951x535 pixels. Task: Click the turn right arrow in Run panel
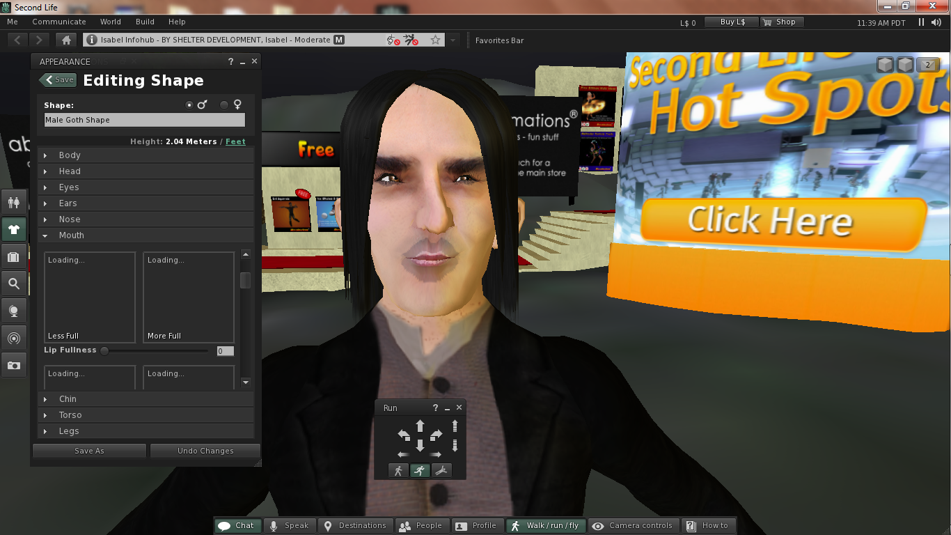pos(437,435)
